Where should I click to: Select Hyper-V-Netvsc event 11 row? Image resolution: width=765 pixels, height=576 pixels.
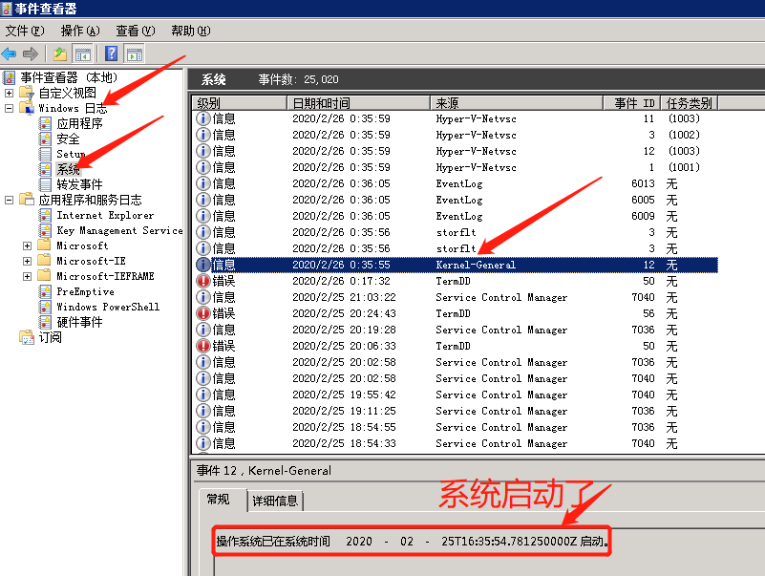point(456,118)
